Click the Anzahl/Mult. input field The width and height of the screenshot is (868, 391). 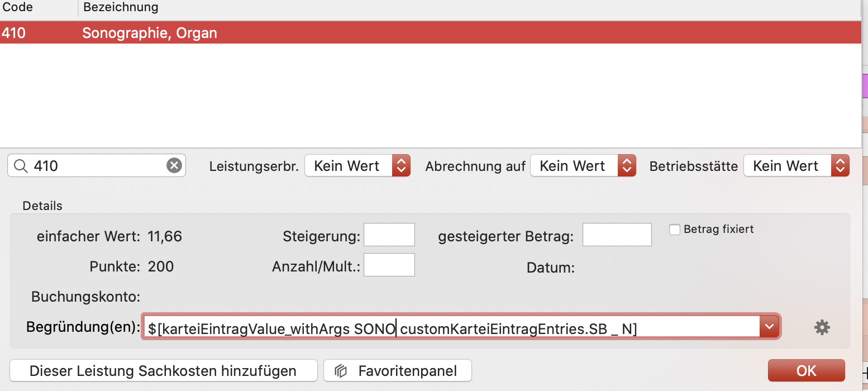click(x=389, y=265)
